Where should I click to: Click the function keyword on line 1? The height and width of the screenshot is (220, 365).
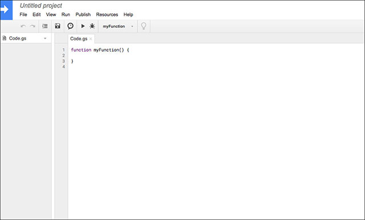pyautogui.click(x=81, y=50)
